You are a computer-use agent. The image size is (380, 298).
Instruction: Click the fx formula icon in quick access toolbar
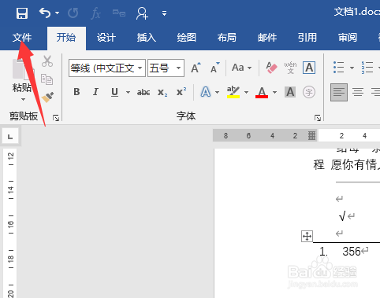coord(95,13)
